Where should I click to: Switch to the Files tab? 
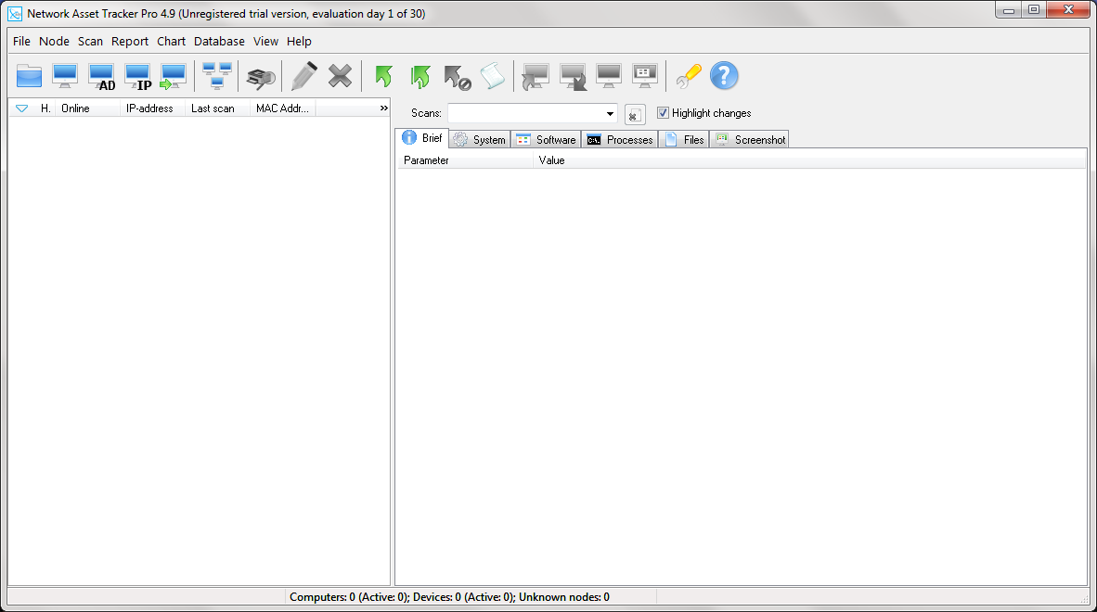click(x=684, y=140)
